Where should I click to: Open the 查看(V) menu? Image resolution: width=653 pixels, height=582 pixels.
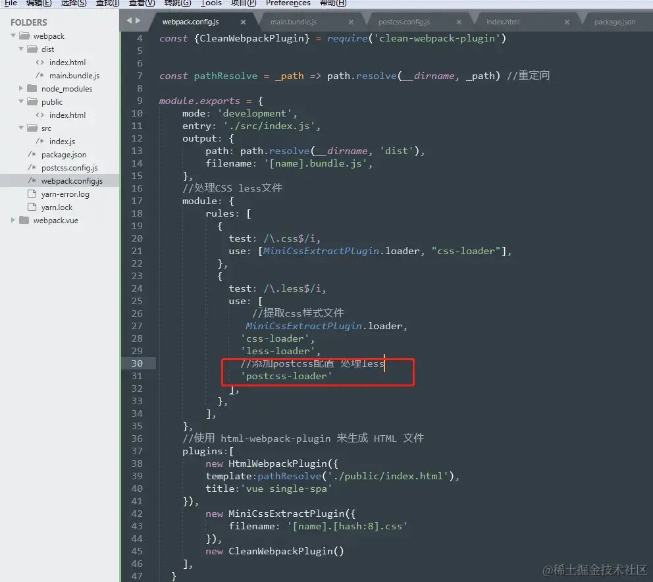[142, 3]
